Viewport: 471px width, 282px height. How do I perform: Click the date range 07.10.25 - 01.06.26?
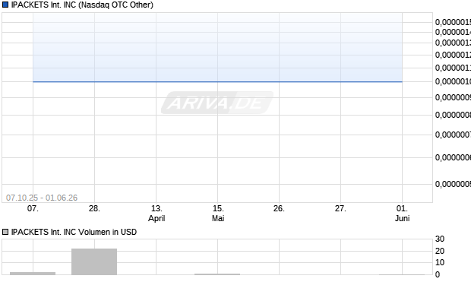(42, 198)
